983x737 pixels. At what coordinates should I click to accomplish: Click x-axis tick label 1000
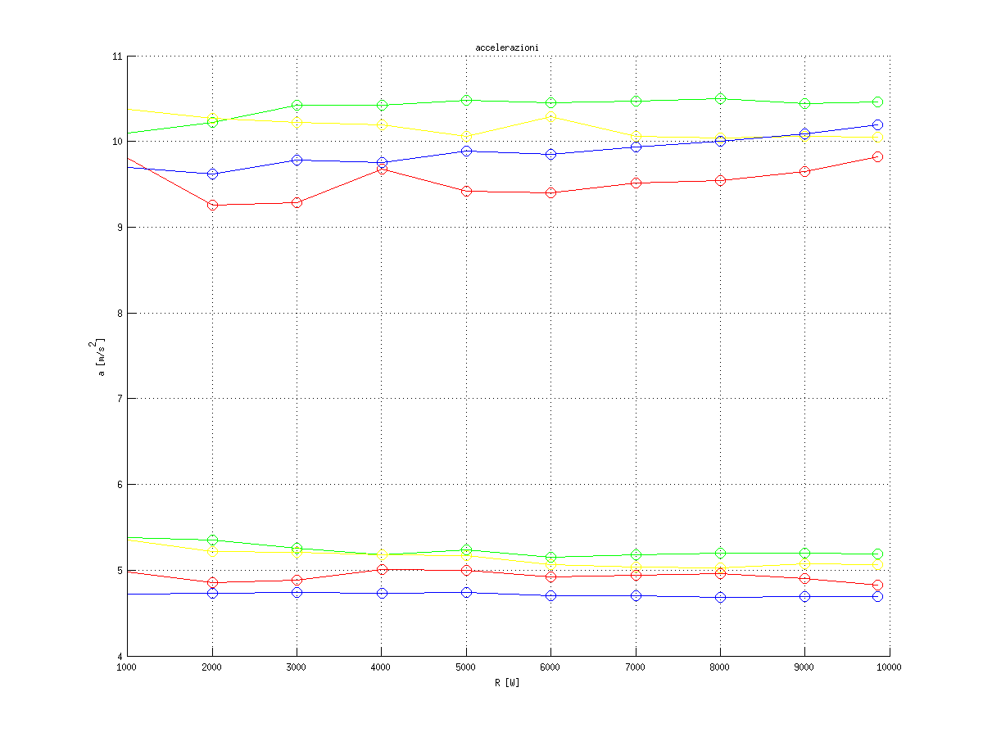[127, 667]
